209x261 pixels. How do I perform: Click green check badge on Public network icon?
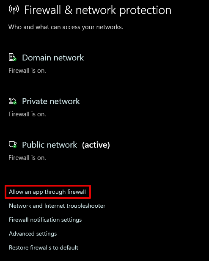click(15, 146)
